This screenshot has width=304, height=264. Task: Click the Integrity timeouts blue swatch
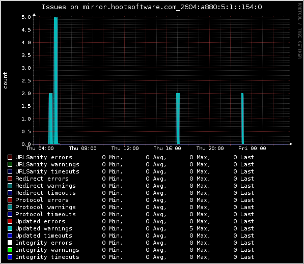click(x=10, y=257)
